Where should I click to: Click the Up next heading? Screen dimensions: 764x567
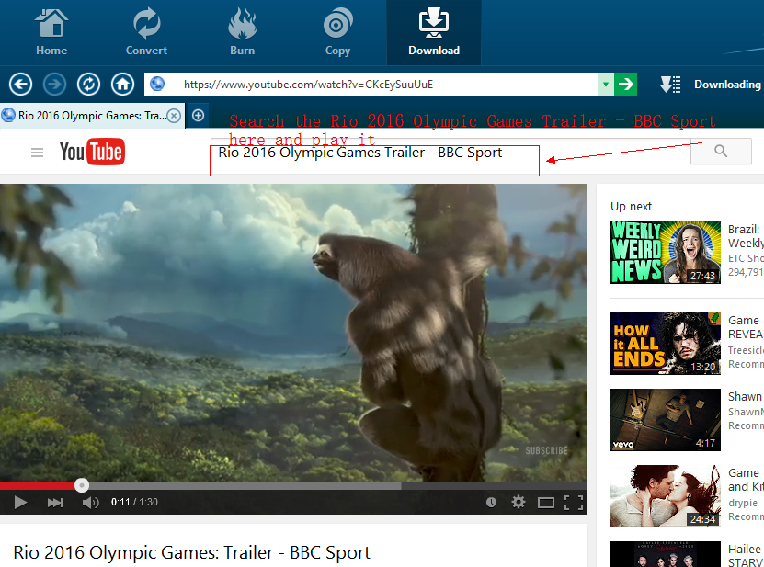point(631,207)
